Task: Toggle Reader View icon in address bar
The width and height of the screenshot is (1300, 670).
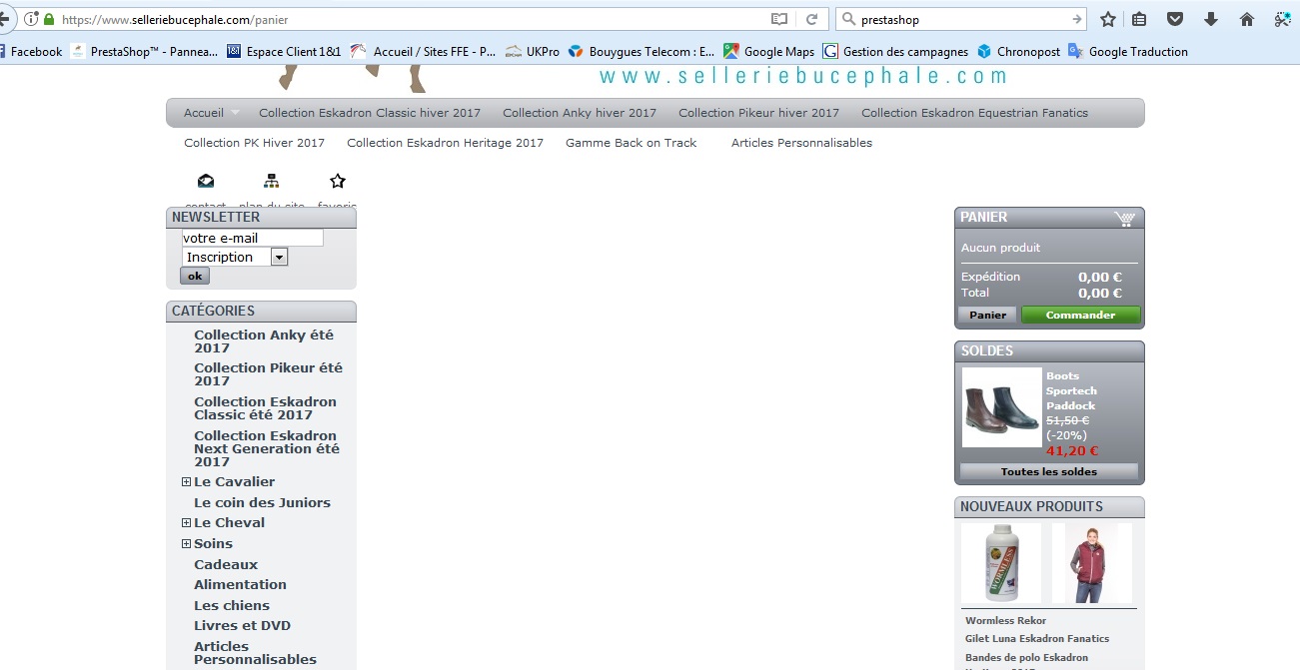Action: click(779, 19)
